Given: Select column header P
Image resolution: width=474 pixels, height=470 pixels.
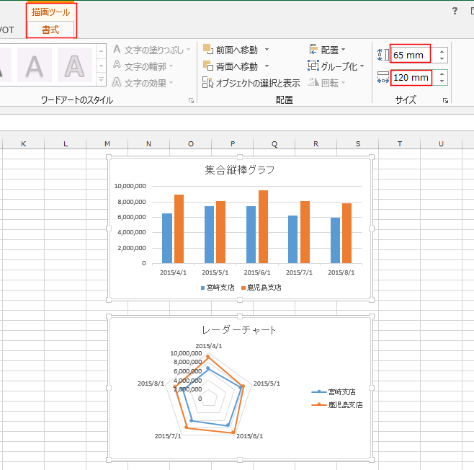Looking at the screenshot, I should [233, 144].
